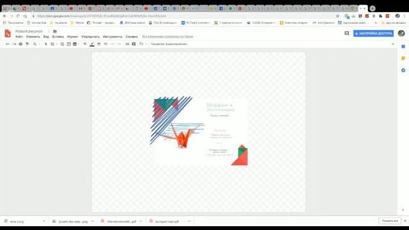The height and width of the screenshot is (230, 409).
Task: Open the Файл menu
Action: pos(19,37)
